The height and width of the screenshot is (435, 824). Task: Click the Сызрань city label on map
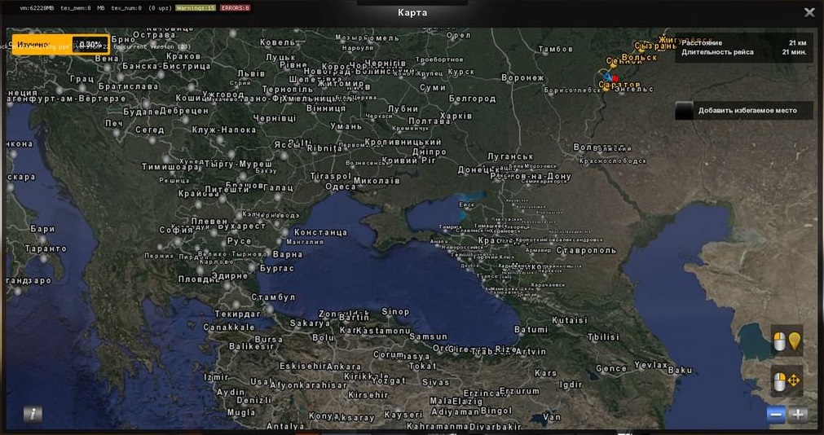pyautogui.click(x=656, y=46)
